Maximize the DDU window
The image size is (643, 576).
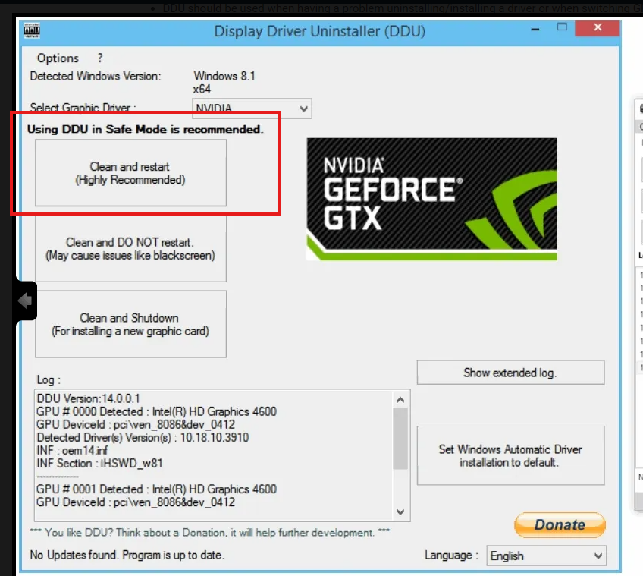click(562, 27)
